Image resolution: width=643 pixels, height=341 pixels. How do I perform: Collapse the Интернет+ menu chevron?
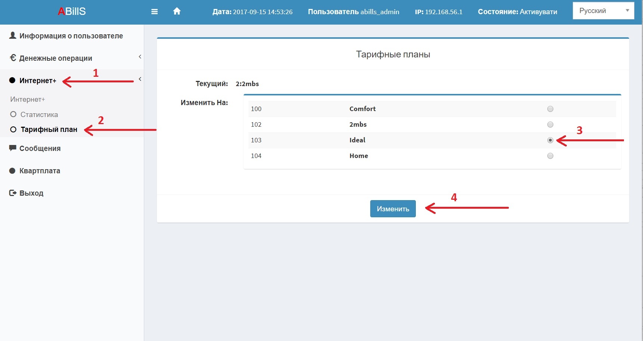click(140, 79)
